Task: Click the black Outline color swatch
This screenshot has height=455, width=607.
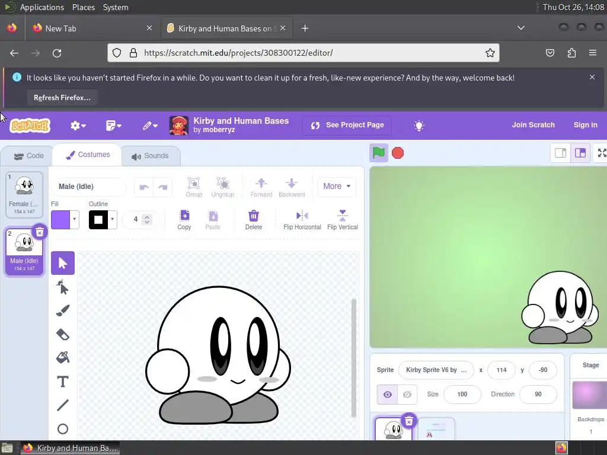Action: (98, 220)
